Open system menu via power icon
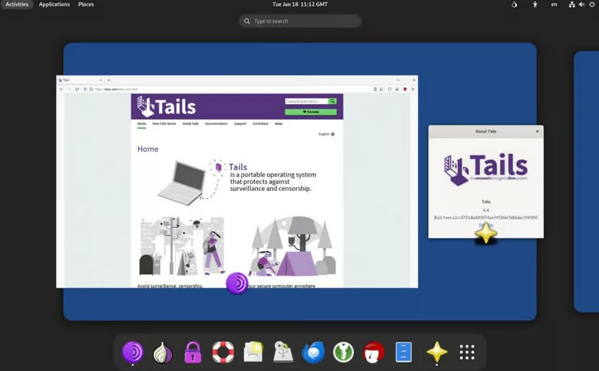Viewport: 599px width, 371px height. coord(591,4)
